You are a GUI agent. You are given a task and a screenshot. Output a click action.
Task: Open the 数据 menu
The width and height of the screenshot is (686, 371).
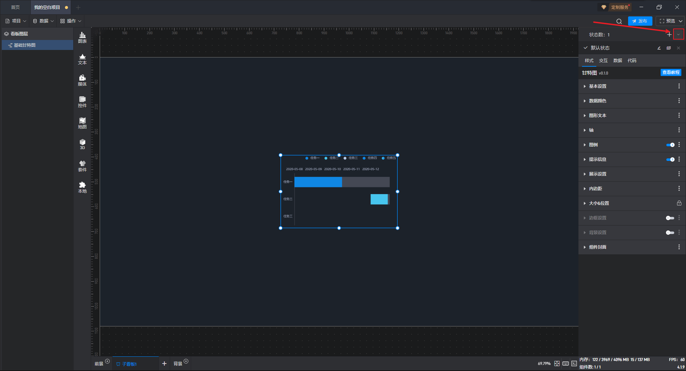point(44,21)
